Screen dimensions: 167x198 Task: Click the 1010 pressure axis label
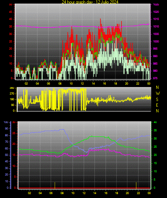(156, 26)
